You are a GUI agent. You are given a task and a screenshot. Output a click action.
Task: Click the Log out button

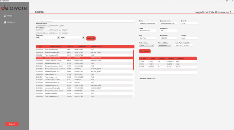point(12,124)
